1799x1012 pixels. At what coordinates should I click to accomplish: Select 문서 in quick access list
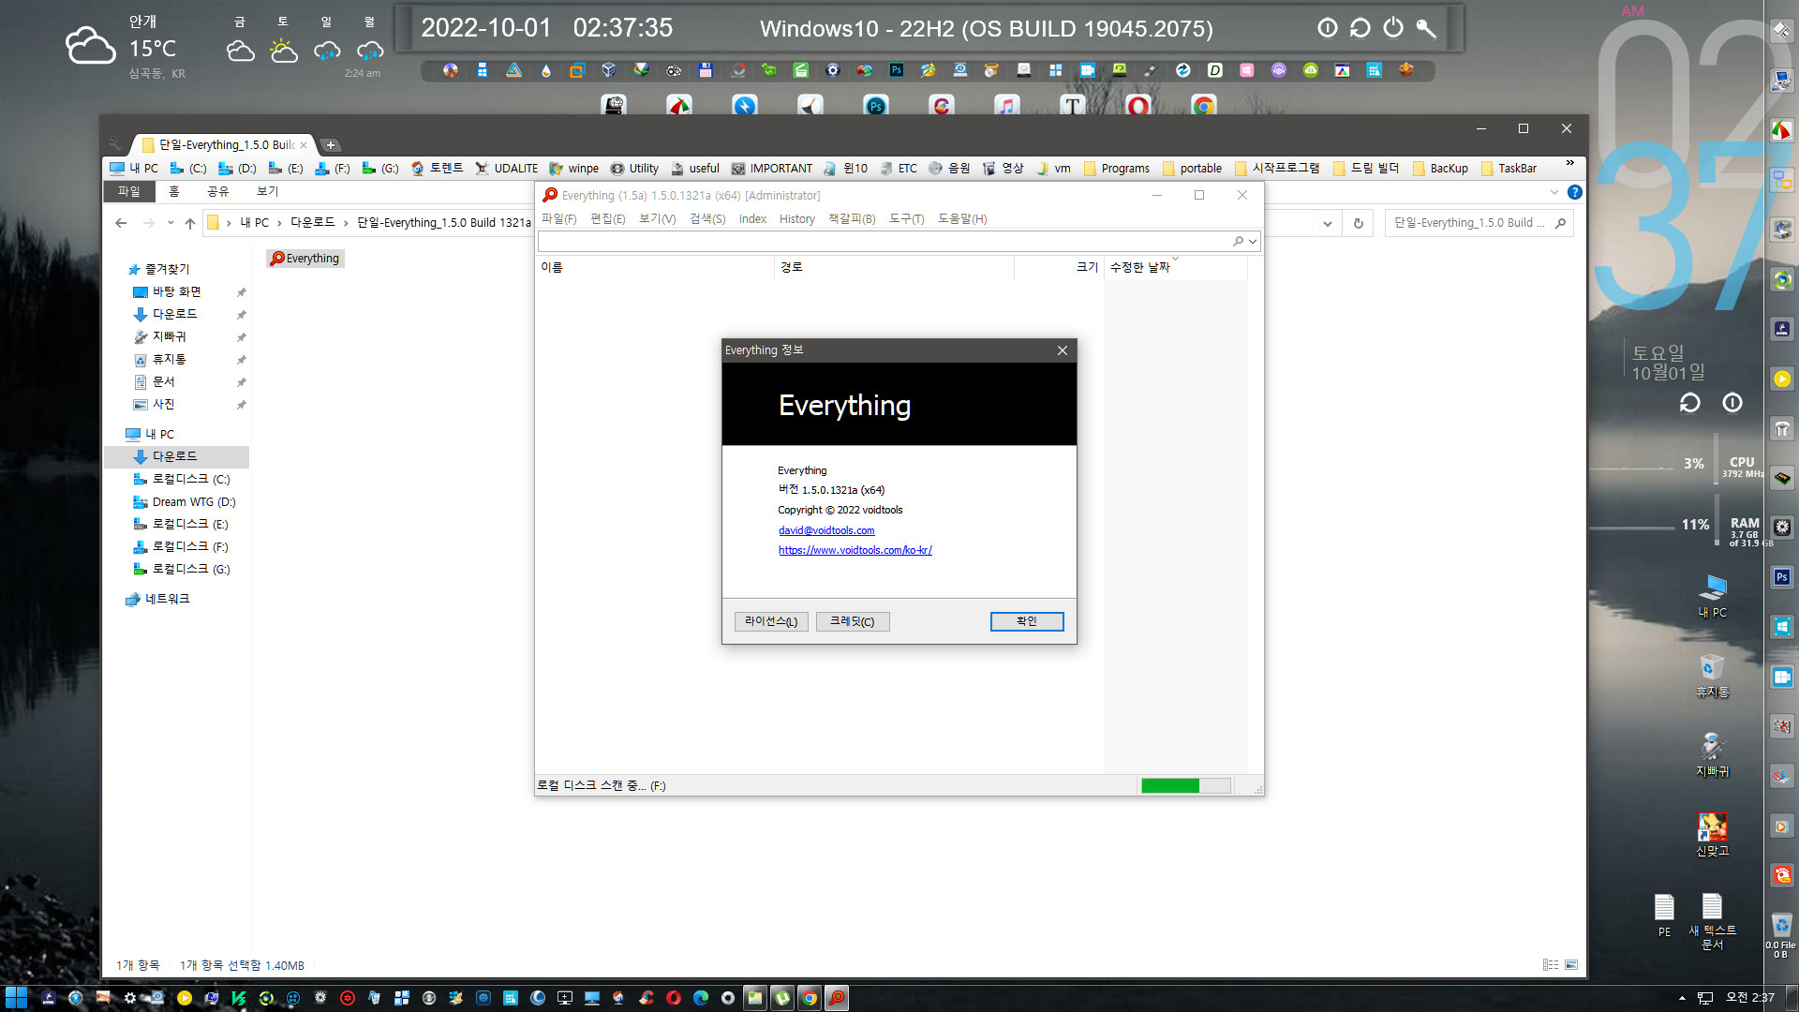click(164, 382)
